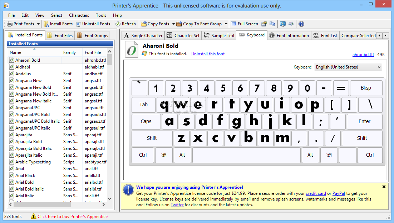394x223 pixels.
Task: Select the Installed Fonts tab
Action: click(25, 35)
